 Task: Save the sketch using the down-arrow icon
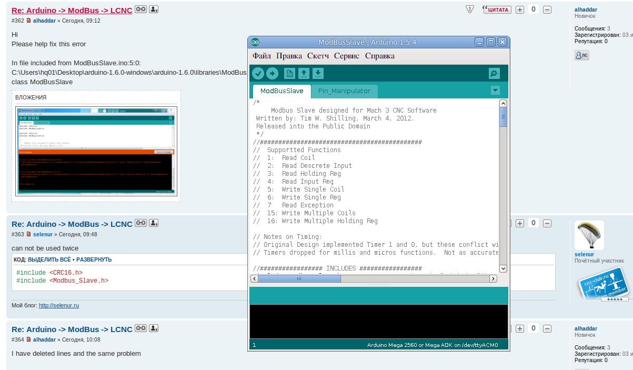[x=318, y=74]
